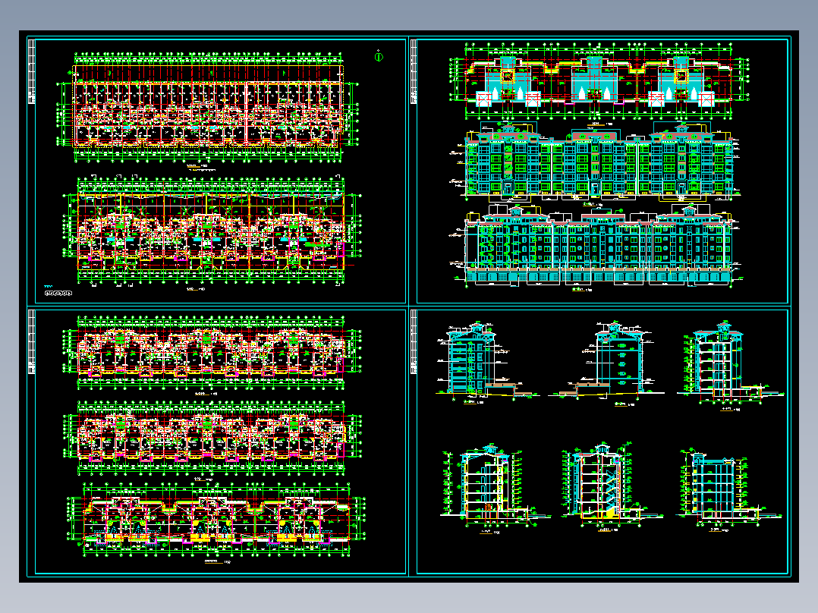818x613 pixels.
Task: Select the open-frame building section with sloped ground line
Action: 606,361
